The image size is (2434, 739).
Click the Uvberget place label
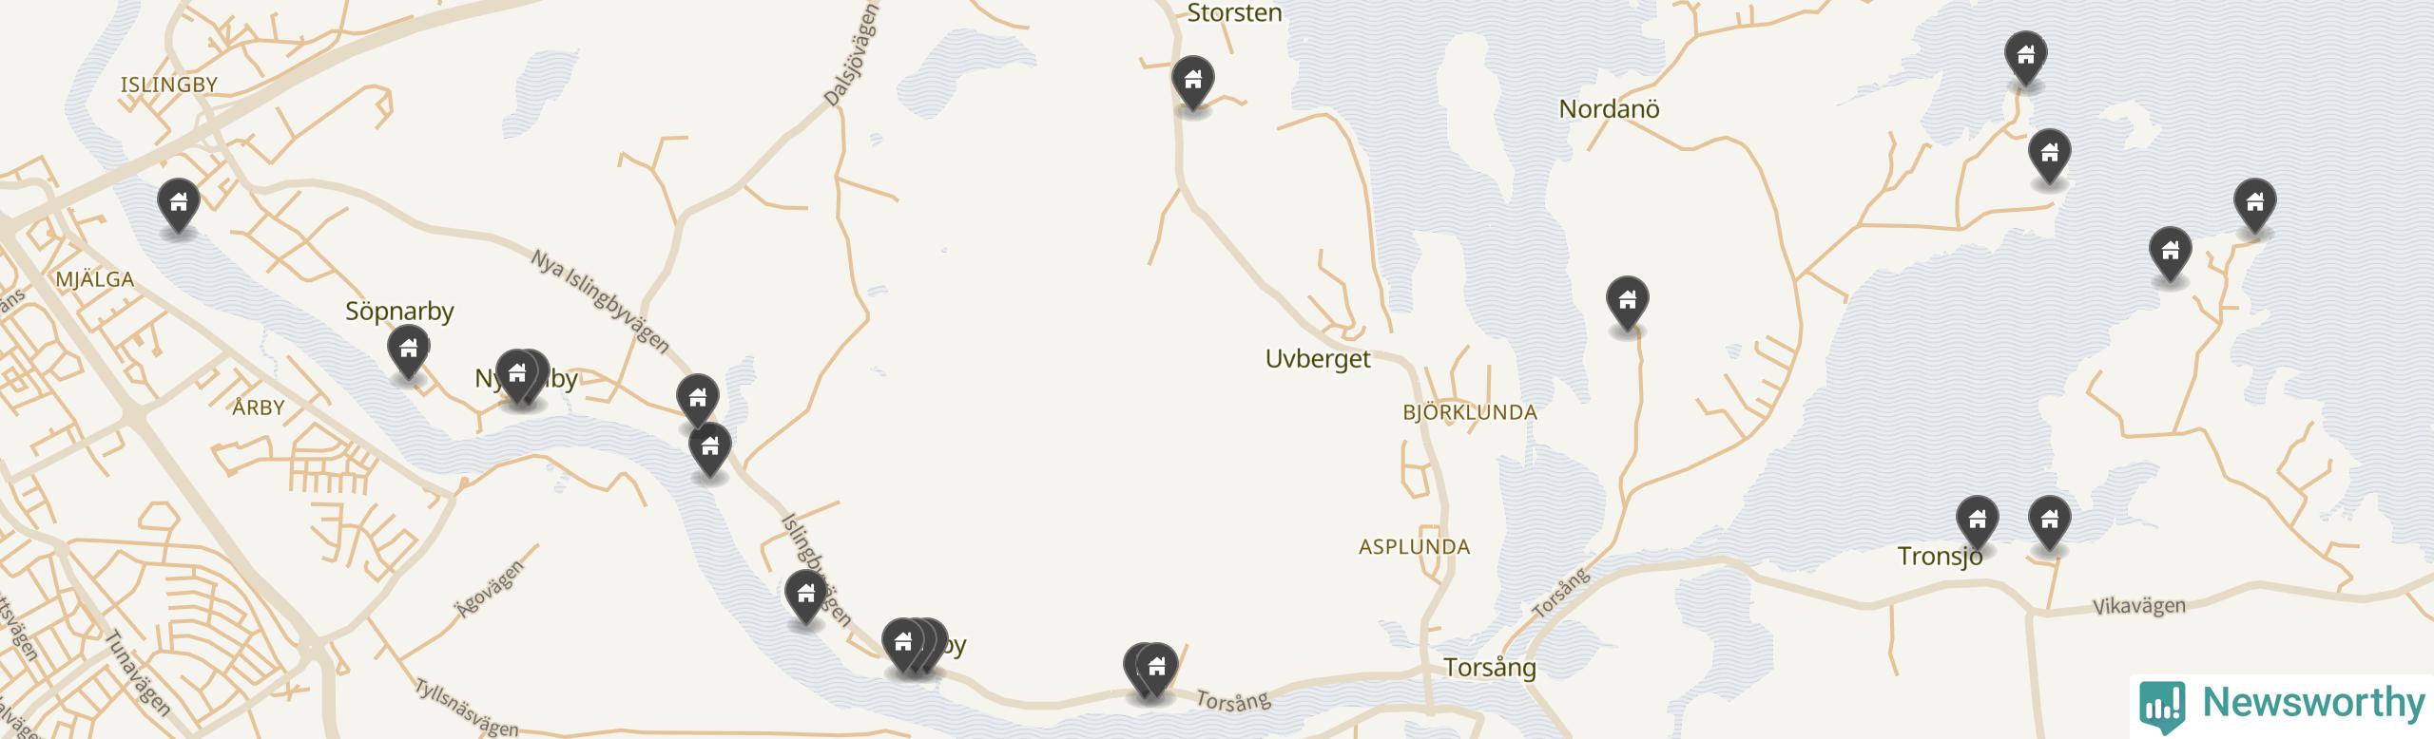1318,359
